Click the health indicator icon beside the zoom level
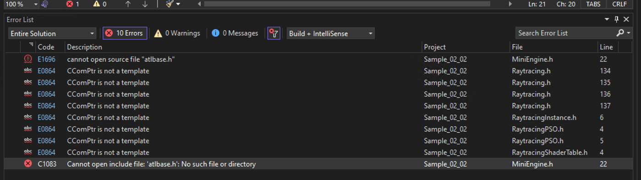Image resolution: width=641 pixels, height=180 pixels. 45,4
